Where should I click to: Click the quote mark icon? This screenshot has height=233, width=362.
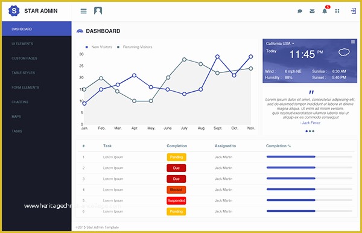[311, 92]
